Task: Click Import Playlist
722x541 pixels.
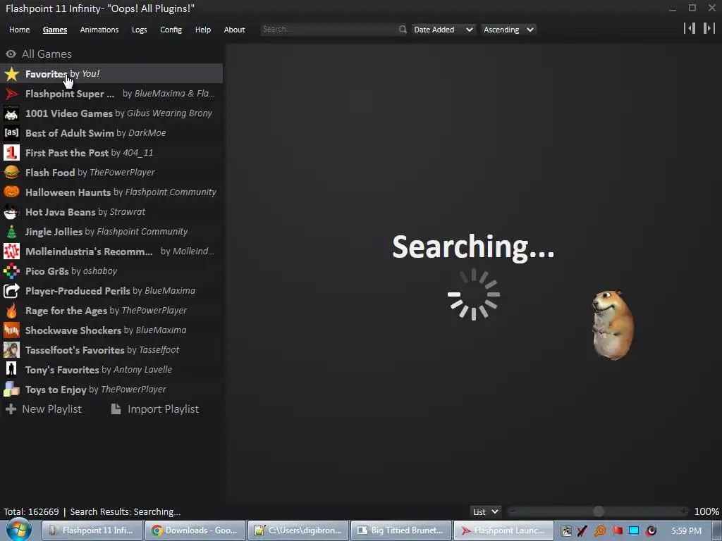Action: pos(155,409)
